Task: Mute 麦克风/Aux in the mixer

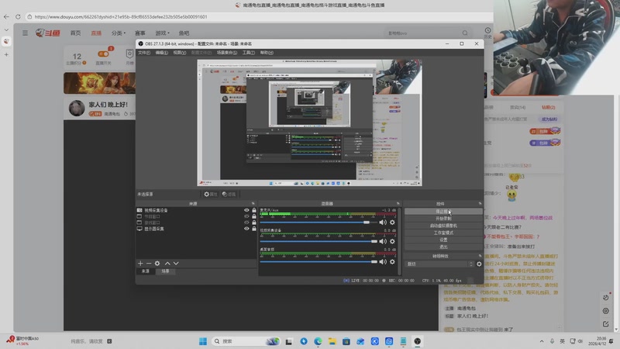Action: pos(383,223)
